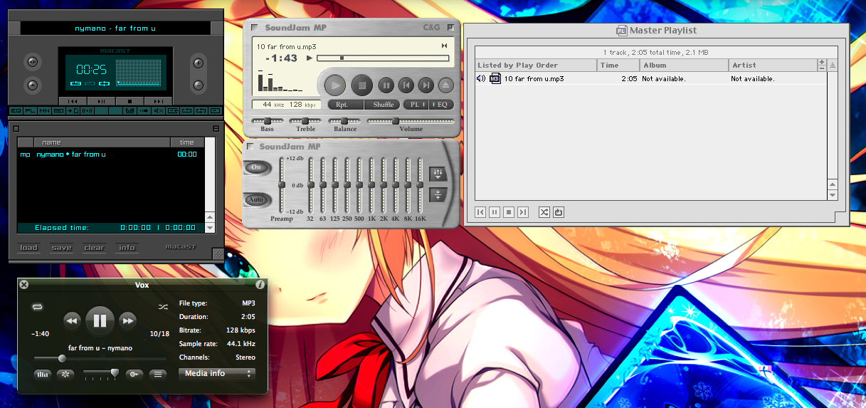This screenshot has width=866, height=408.
Task: Collapse the SoundJam player window shade
Action: tap(450, 27)
